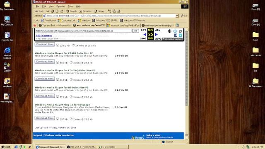
Task: Share capture via Twitter icon
Action: point(181,35)
